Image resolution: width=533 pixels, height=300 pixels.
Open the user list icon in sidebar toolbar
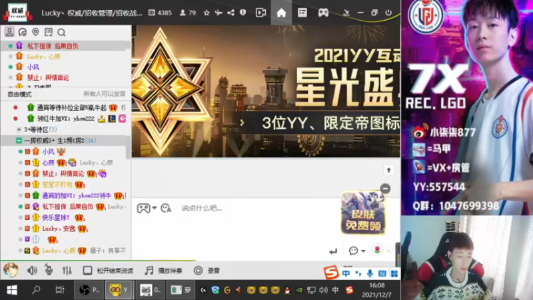9,32
